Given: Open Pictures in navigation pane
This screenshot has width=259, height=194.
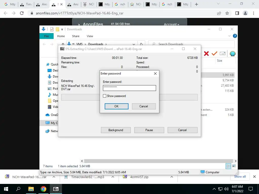Looking at the screenshot, I should [53, 89].
